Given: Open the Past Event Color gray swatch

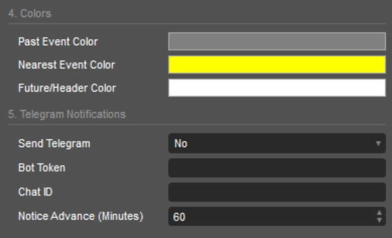Looking at the screenshot, I should [x=277, y=41].
